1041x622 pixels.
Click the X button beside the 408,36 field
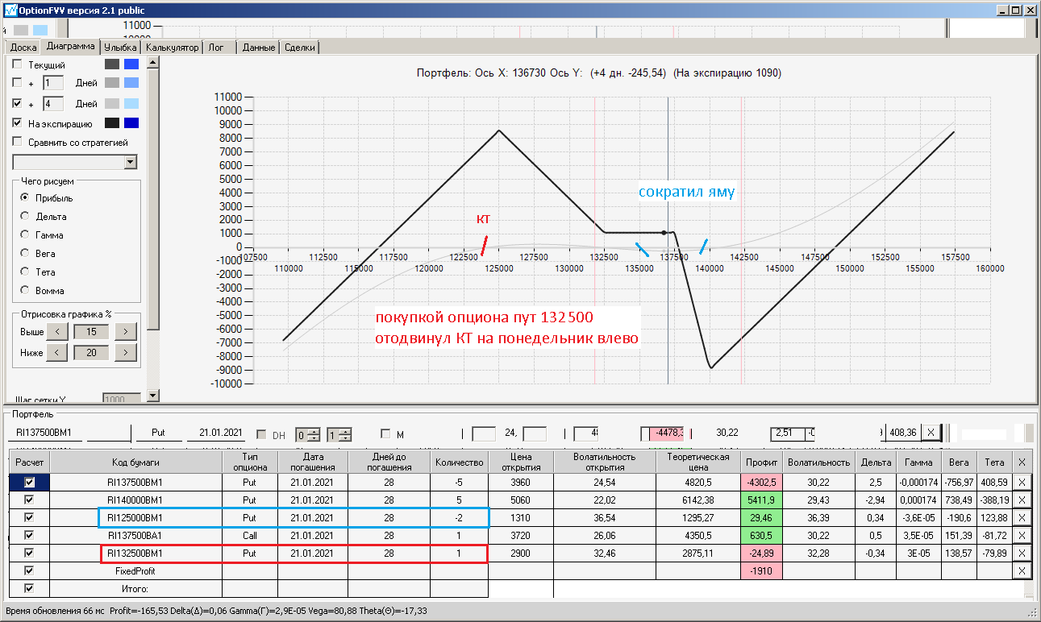tap(931, 433)
